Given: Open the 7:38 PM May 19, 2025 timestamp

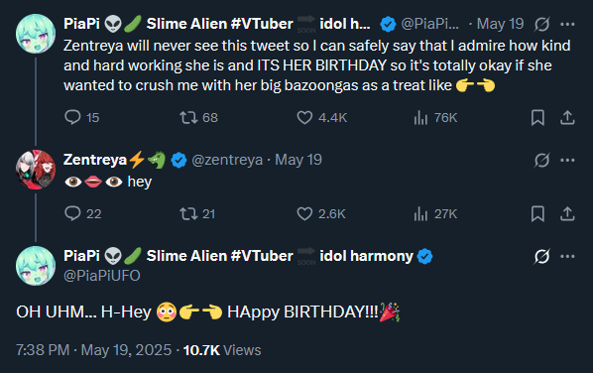Looking at the screenshot, I should (93, 350).
